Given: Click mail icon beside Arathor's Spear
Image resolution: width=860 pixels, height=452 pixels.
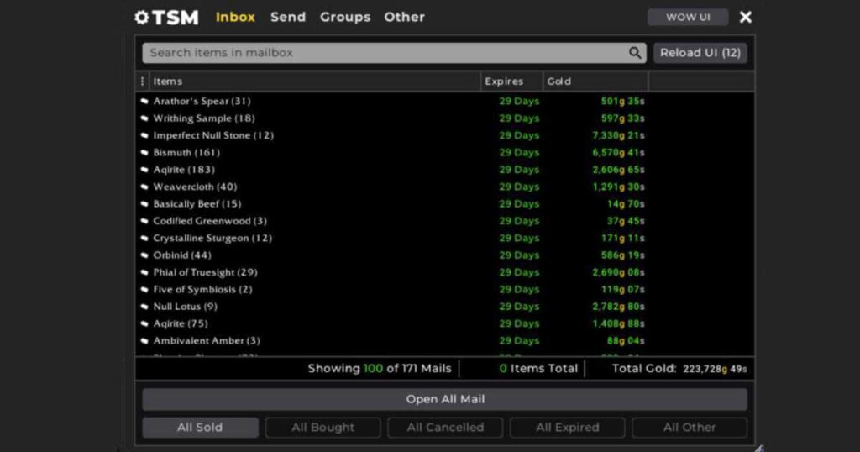Looking at the screenshot, I should 144,102.
